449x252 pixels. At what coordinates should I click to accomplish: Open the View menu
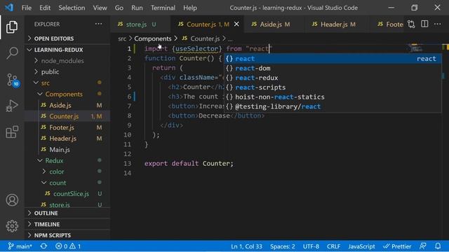coord(100,8)
